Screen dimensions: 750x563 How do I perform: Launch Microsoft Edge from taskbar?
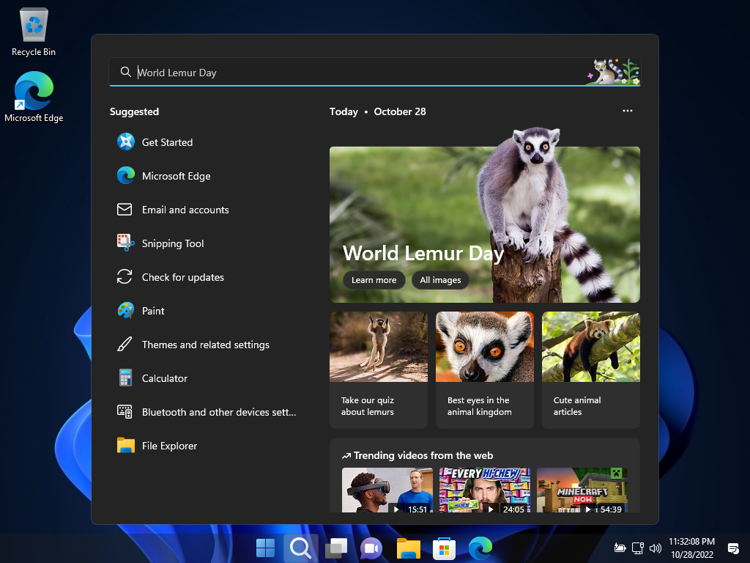point(480,548)
